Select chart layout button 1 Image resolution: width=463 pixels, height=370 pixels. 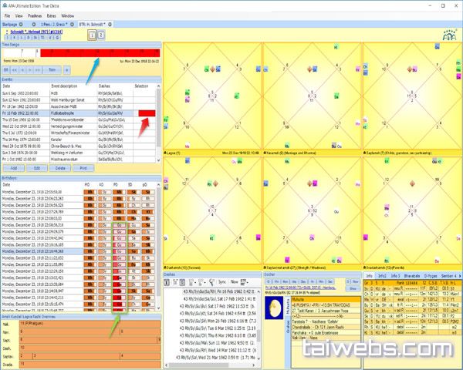tap(90, 35)
